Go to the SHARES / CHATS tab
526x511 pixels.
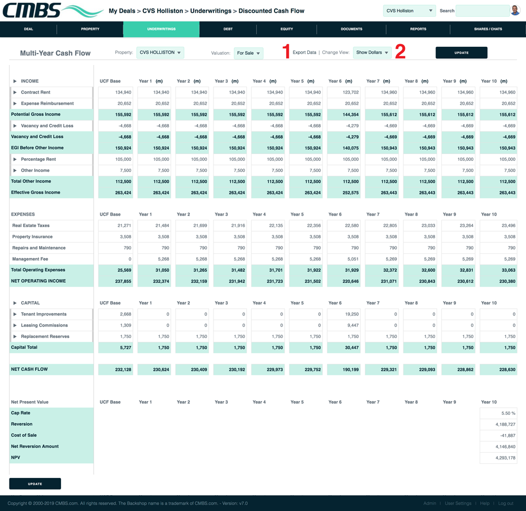point(488,29)
